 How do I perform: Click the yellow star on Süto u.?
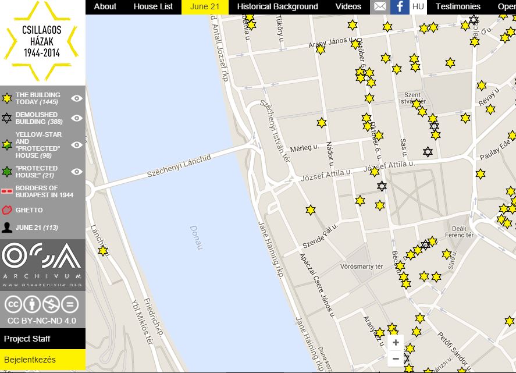447,254
